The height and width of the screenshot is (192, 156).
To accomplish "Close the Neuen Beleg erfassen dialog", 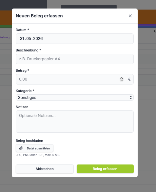I will (130, 16).
